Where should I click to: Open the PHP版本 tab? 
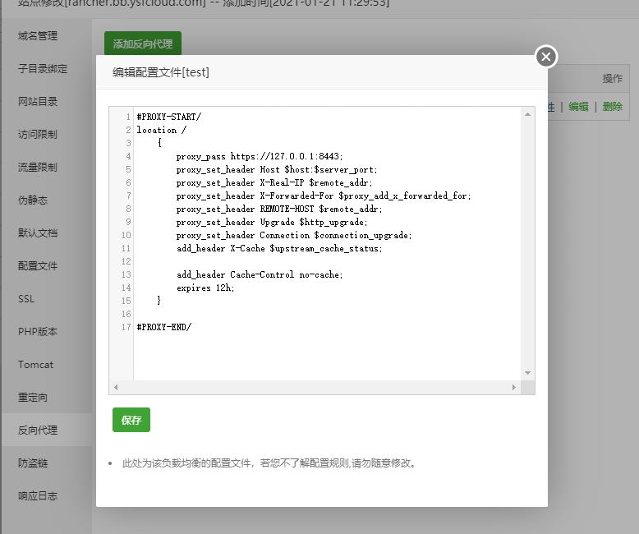[38, 332]
